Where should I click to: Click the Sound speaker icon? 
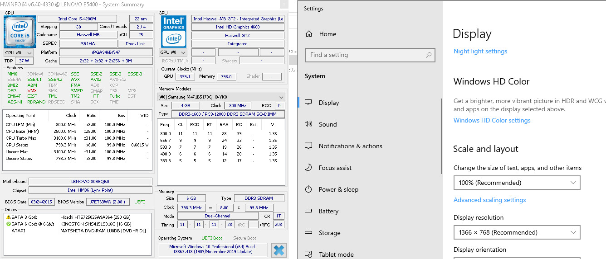coord(309,124)
